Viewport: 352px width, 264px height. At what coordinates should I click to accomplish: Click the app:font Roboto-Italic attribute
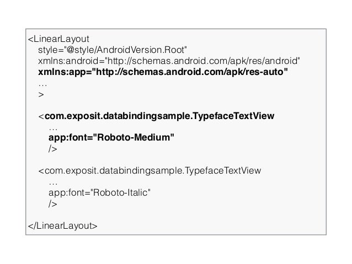99,193
